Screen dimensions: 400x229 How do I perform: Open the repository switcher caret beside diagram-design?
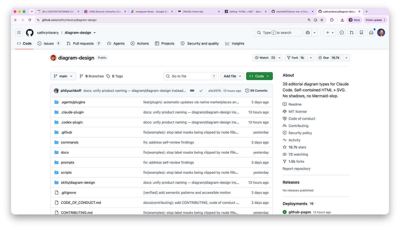[x=95, y=33]
